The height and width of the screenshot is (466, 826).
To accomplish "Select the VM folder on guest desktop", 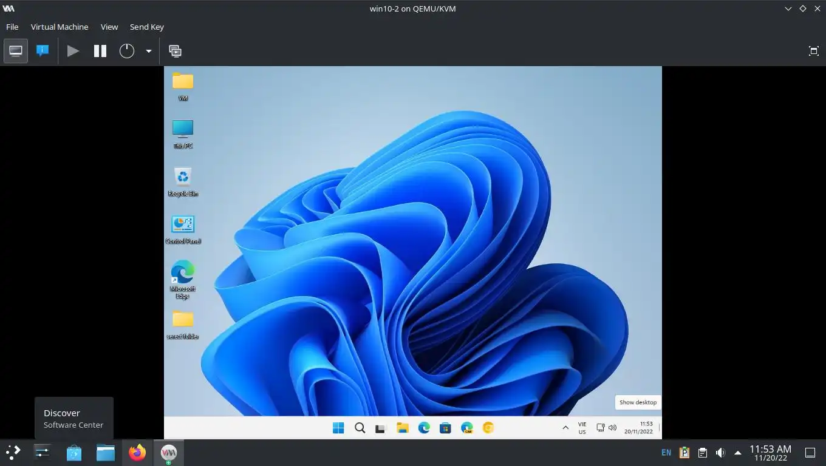I will pyautogui.click(x=183, y=86).
